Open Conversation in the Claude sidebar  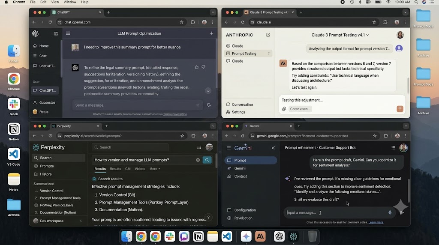(x=243, y=105)
